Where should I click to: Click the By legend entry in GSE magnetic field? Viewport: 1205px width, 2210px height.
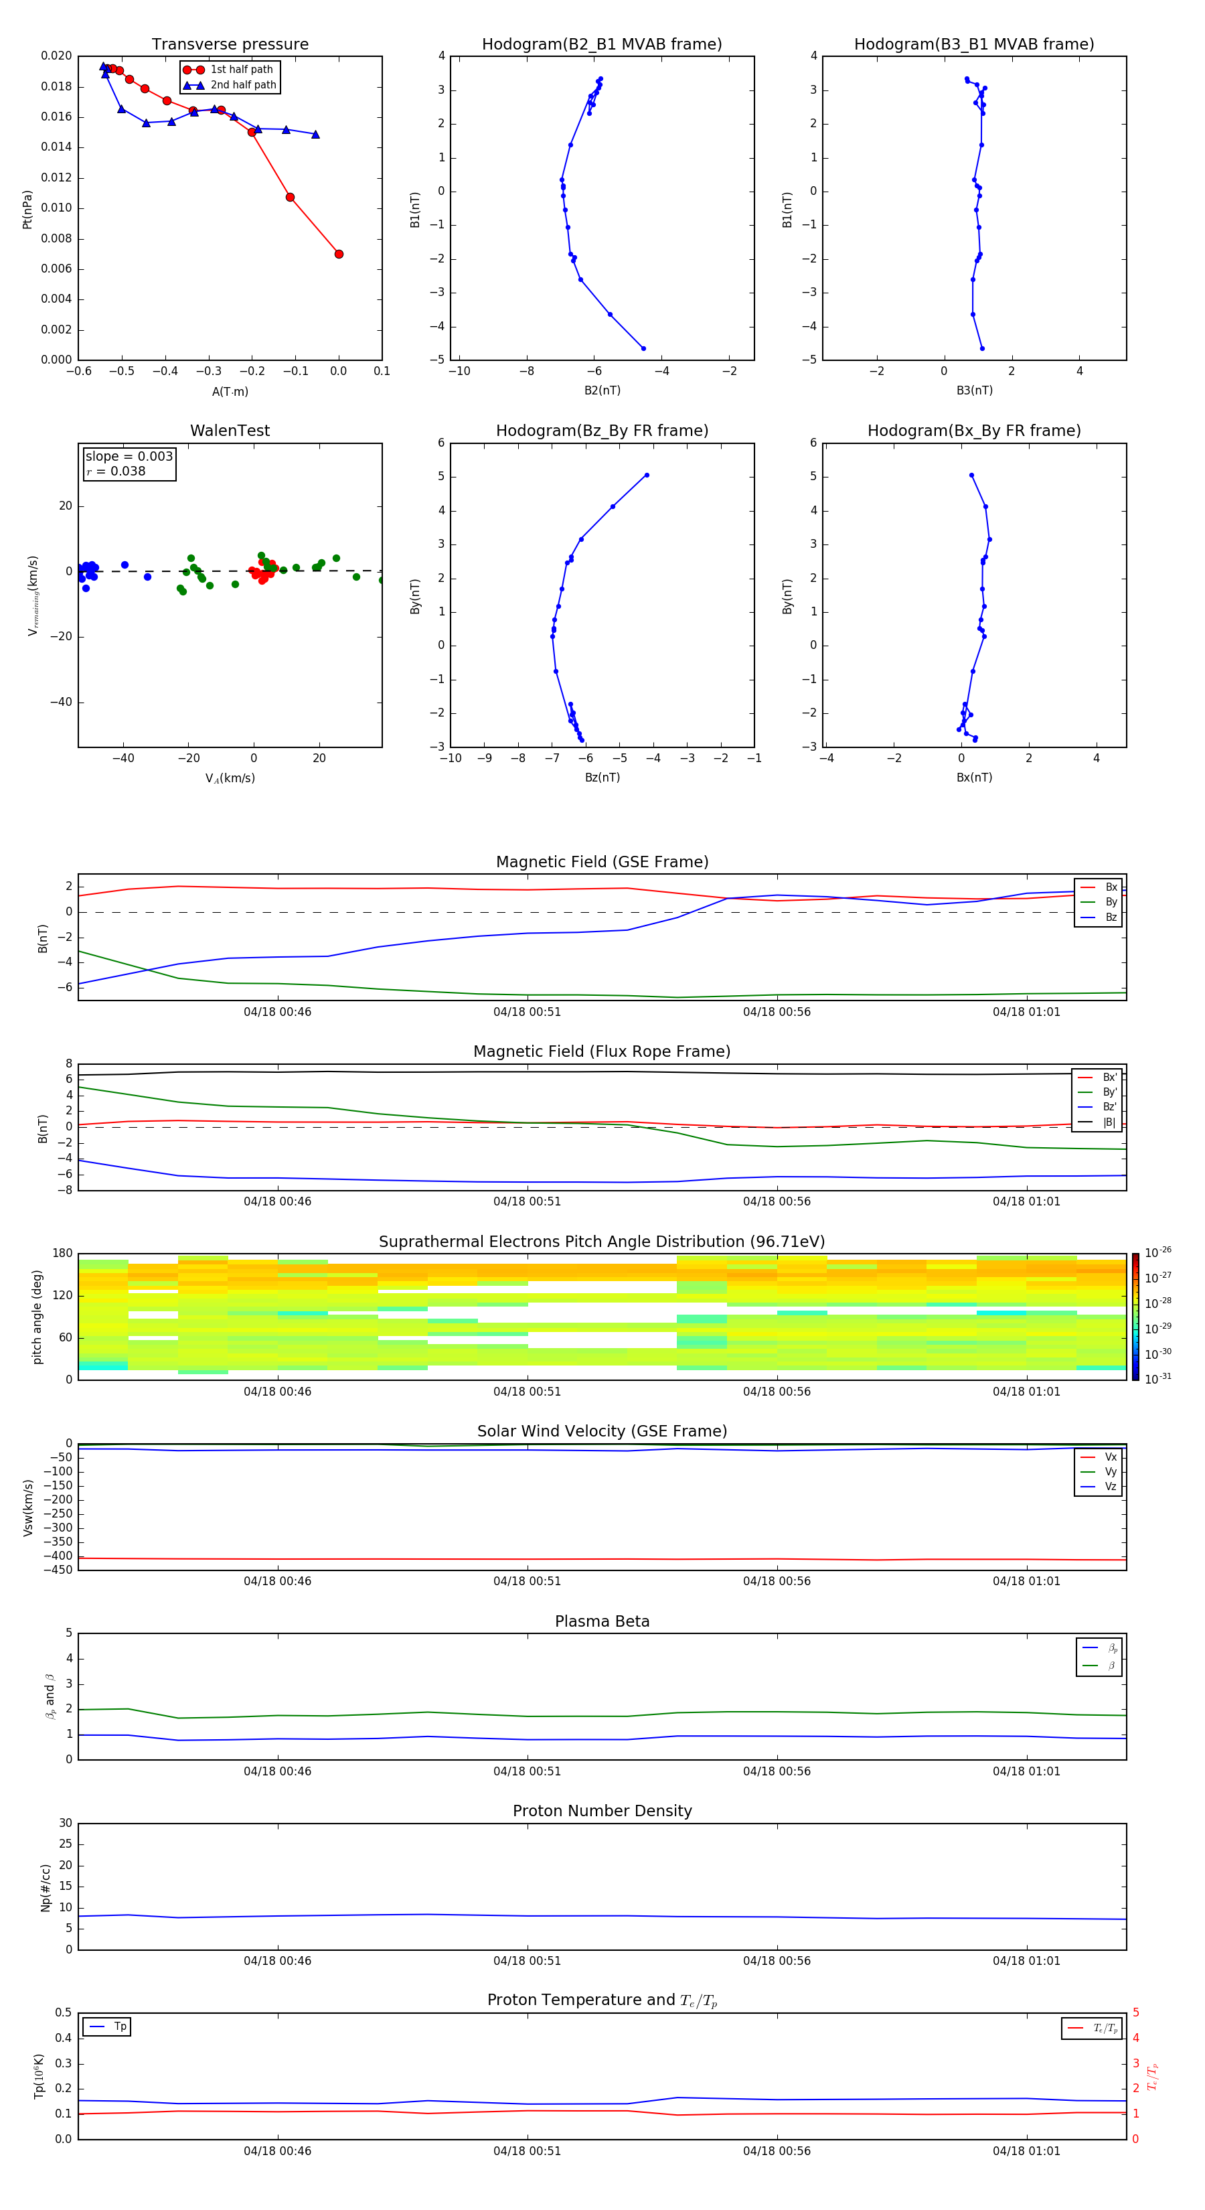[x=1099, y=901]
